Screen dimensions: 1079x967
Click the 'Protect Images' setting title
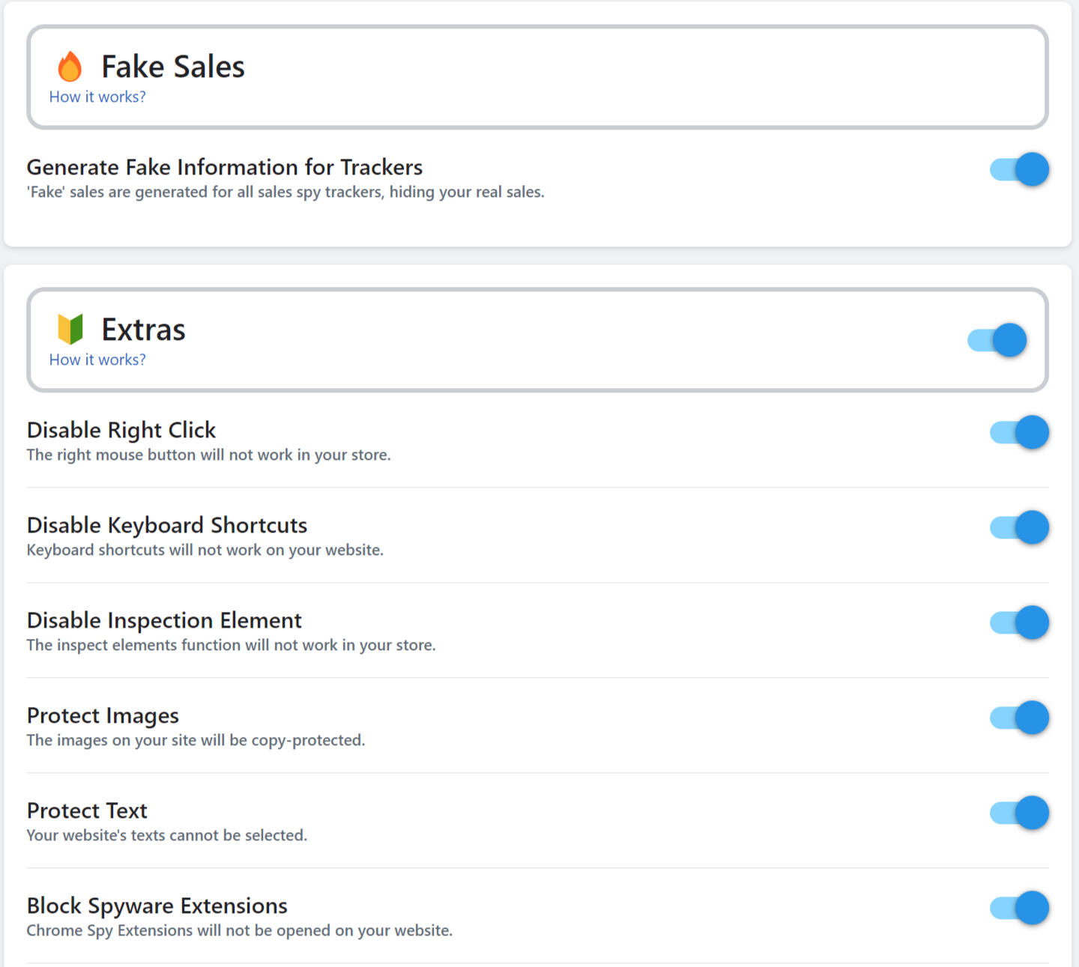click(103, 715)
